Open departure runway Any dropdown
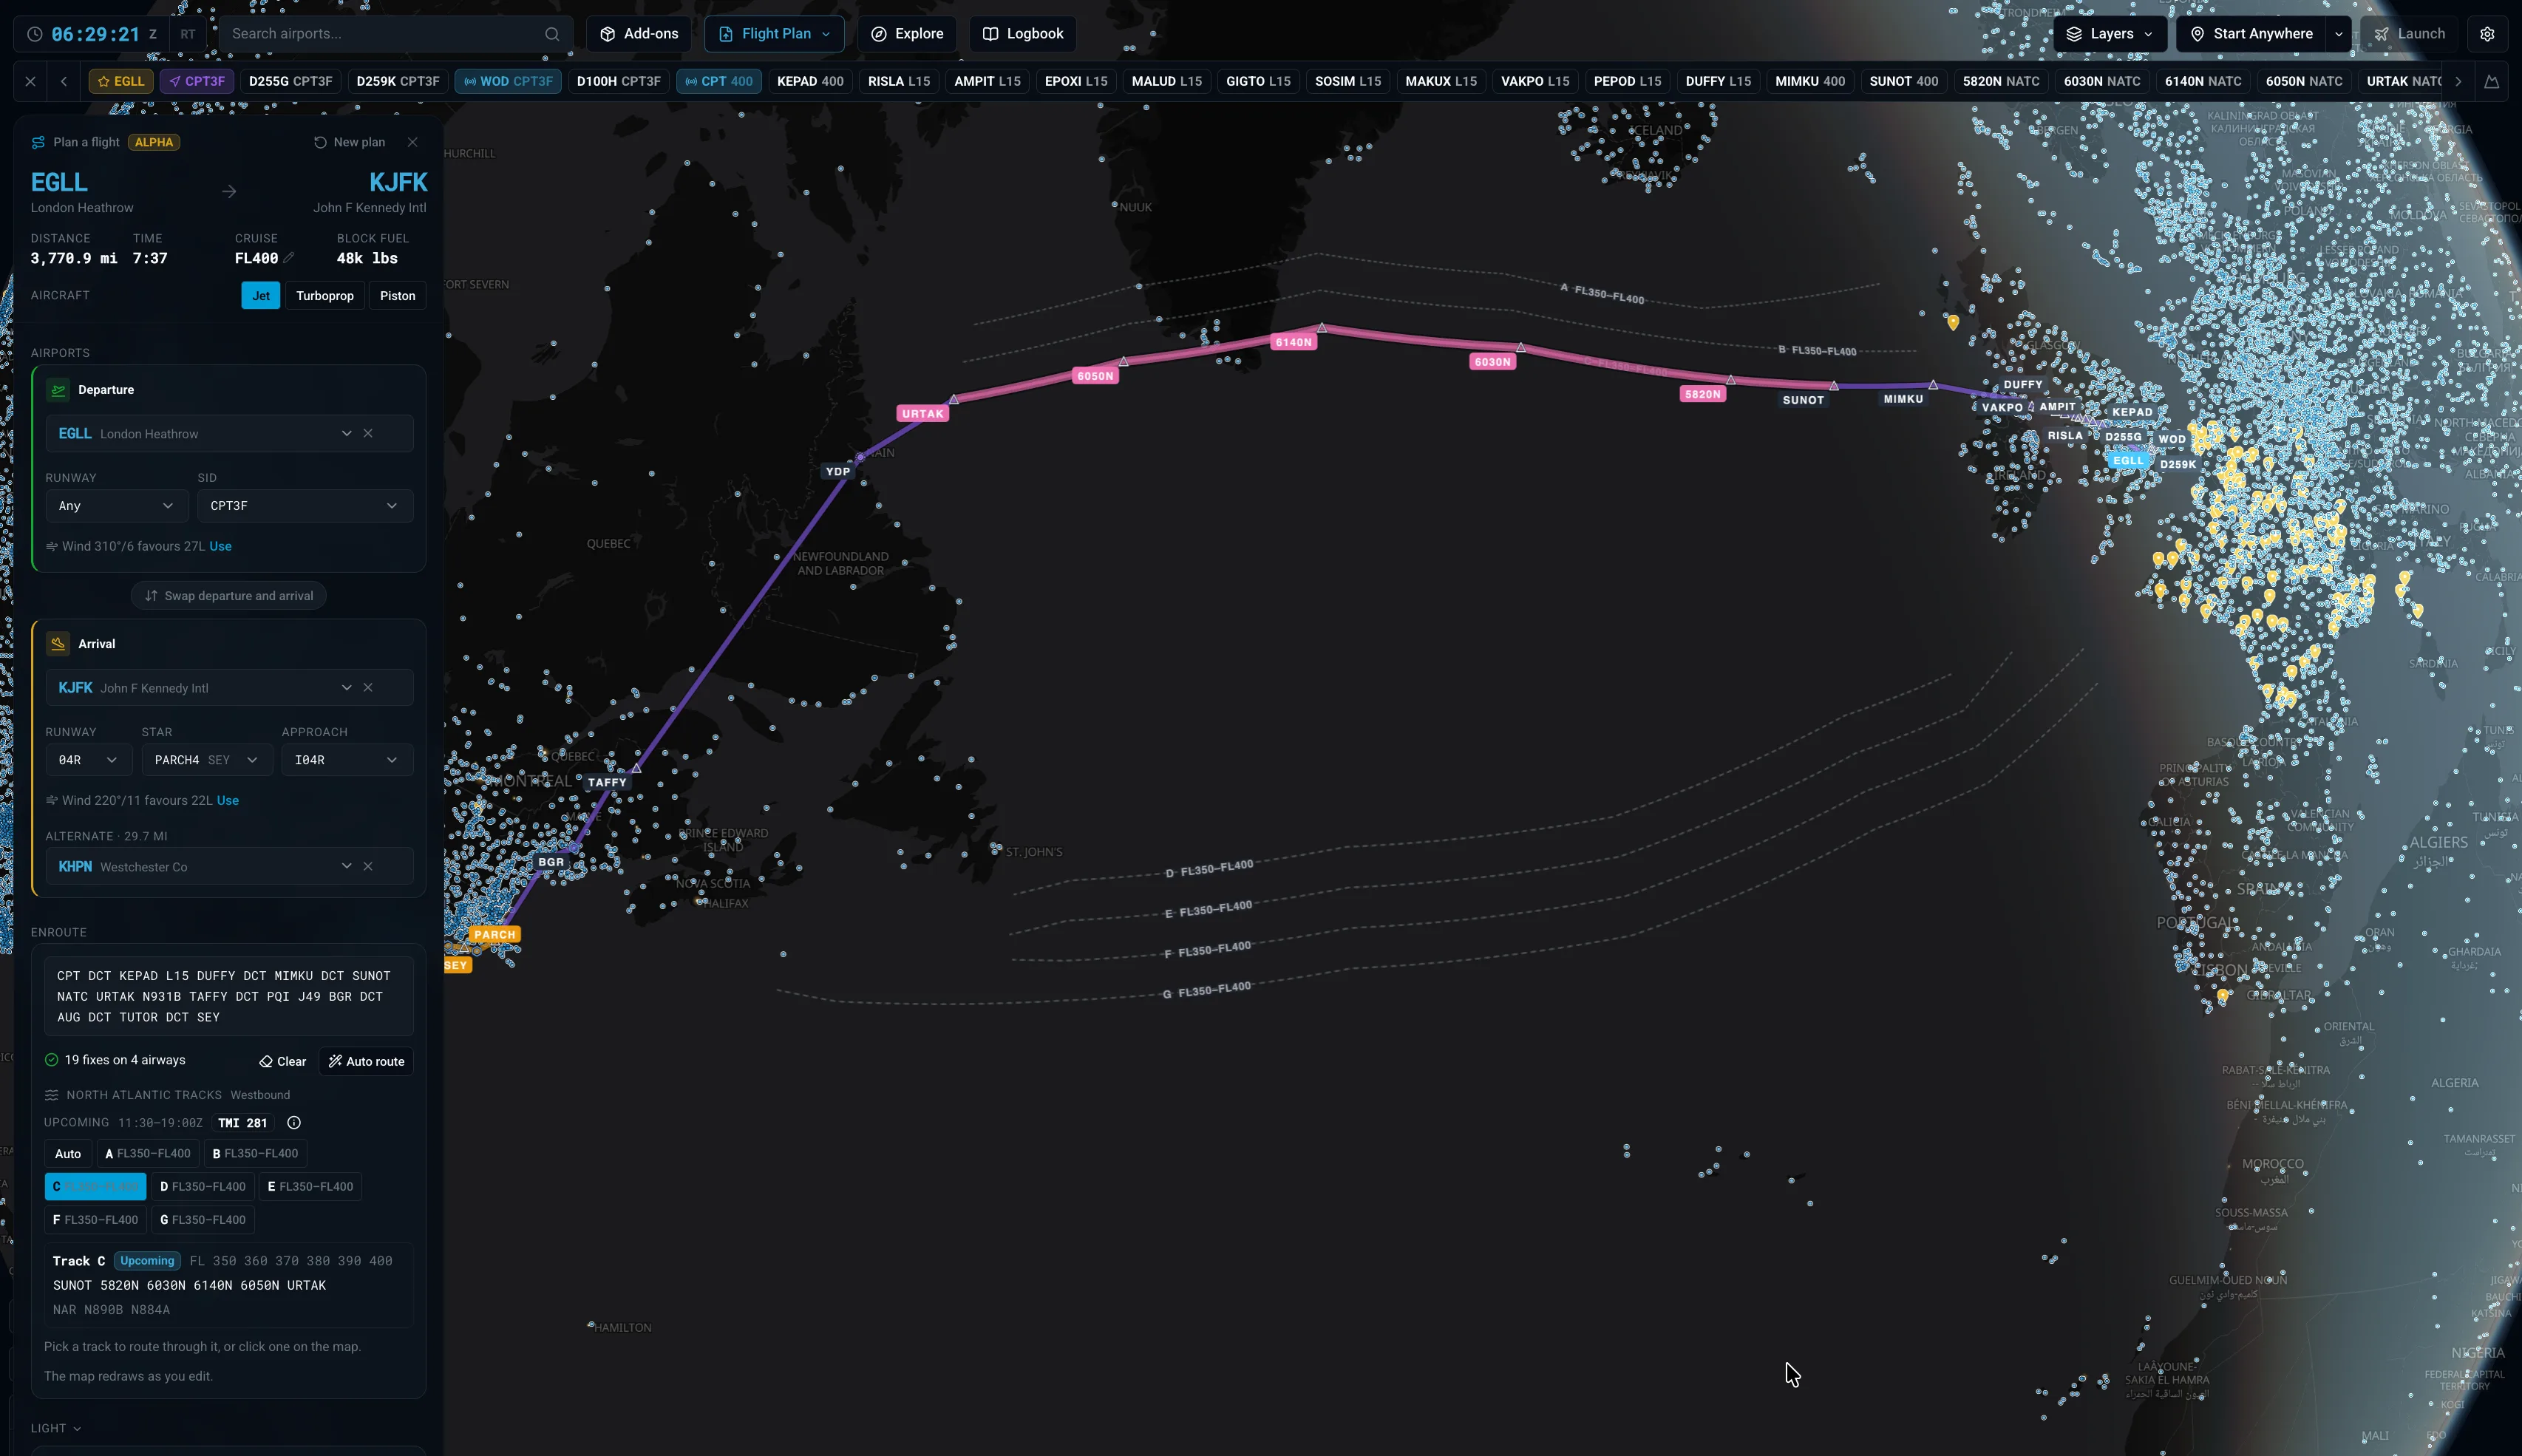Screen dimensions: 2522x1456 point(116,506)
